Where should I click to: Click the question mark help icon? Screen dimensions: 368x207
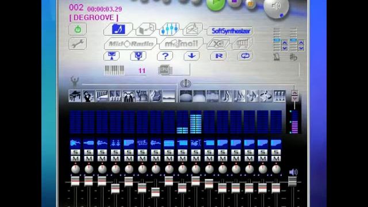(165, 56)
